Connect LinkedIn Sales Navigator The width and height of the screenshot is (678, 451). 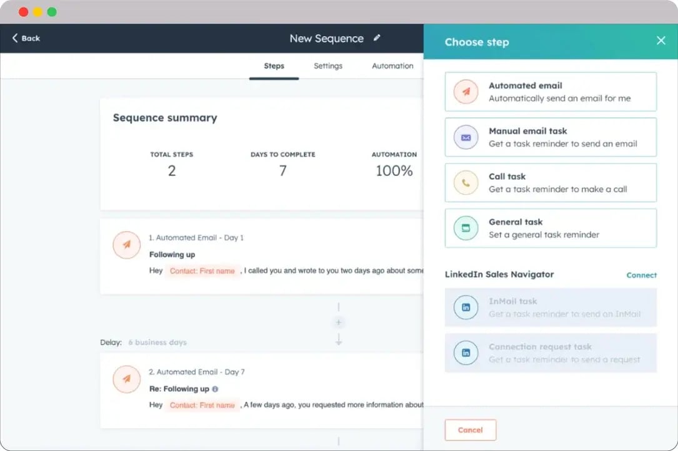[x=642, y=274]
